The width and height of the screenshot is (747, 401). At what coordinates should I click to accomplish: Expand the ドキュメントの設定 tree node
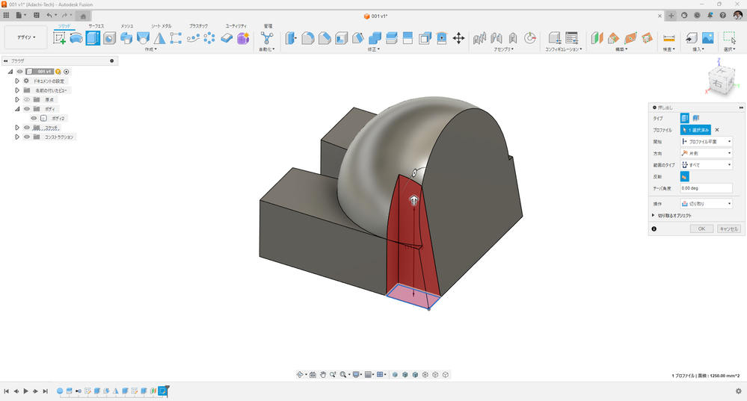17,81
